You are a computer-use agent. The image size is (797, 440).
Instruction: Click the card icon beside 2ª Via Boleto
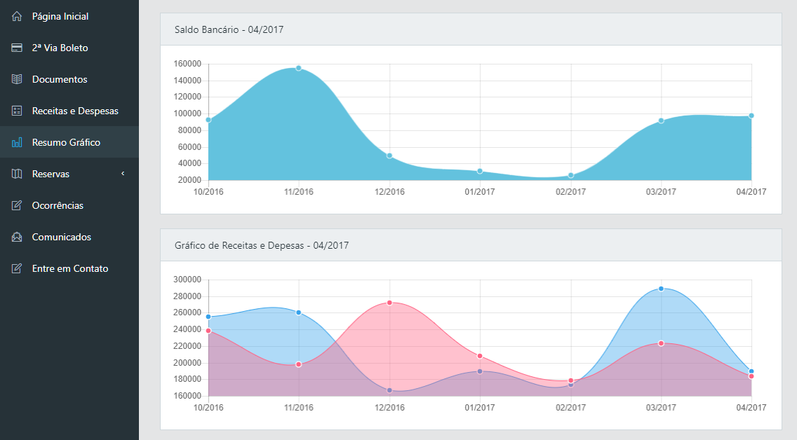click(17, 48)
